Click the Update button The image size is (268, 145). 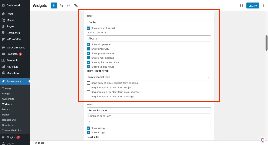pyautogui.click(x=253, y=5)
